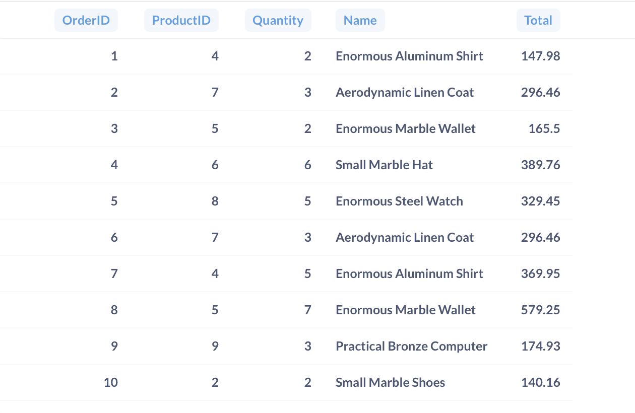Sort by the ProductID column header

181,21
